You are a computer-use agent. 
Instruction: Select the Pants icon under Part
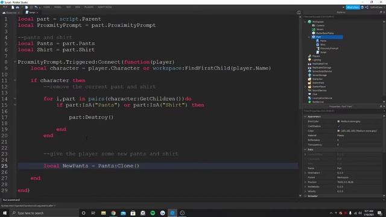pyautogui.click(x=317, y=40)
